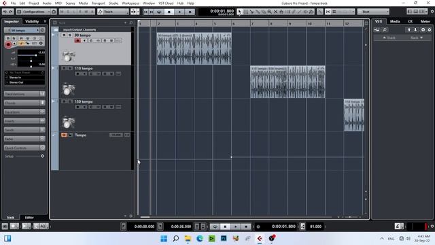Solo the 150 tempo track
The image size is (435, 245).
pyautogui.click(x=70, y=101)
